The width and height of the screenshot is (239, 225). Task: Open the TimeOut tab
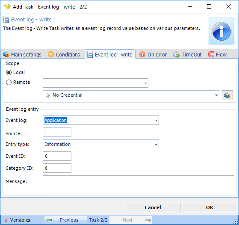point(187,54)
